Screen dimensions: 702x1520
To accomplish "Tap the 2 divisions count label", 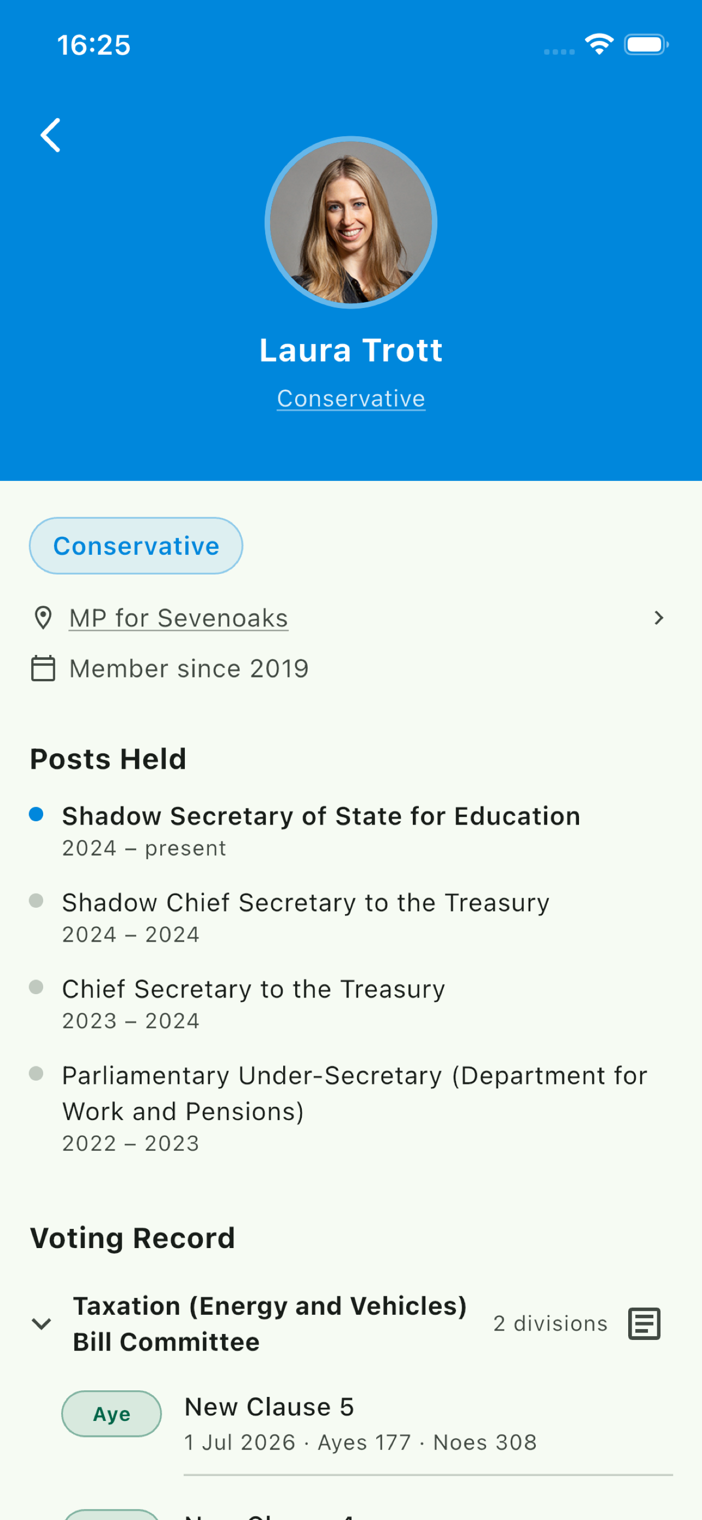I will (x=551, y=1324).
